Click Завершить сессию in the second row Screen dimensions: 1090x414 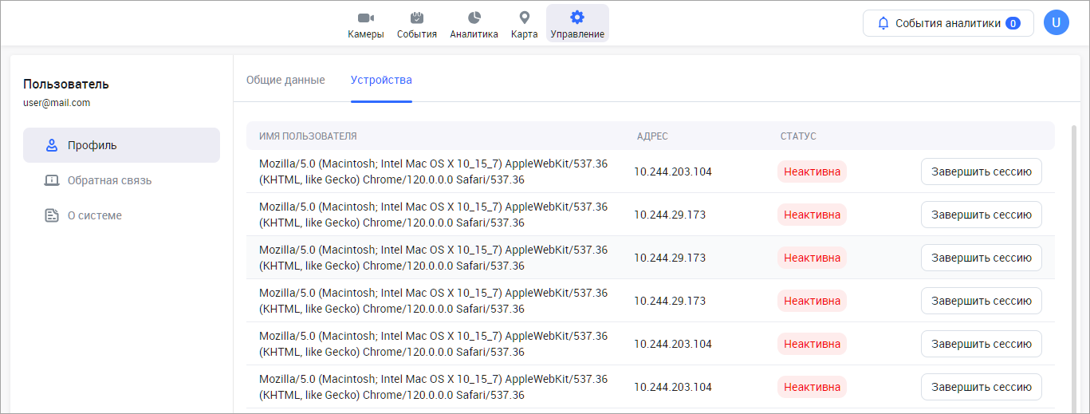(981, 215)
